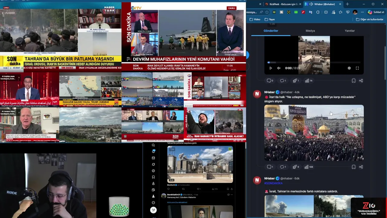Bookmark the first NHaber post
This screenshot has height=218, width=387.
(353, 81)
